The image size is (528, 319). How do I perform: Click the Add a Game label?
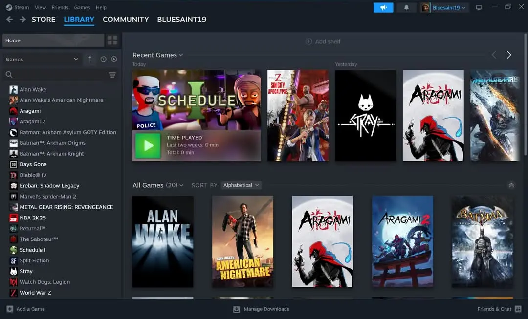(31, 309)
